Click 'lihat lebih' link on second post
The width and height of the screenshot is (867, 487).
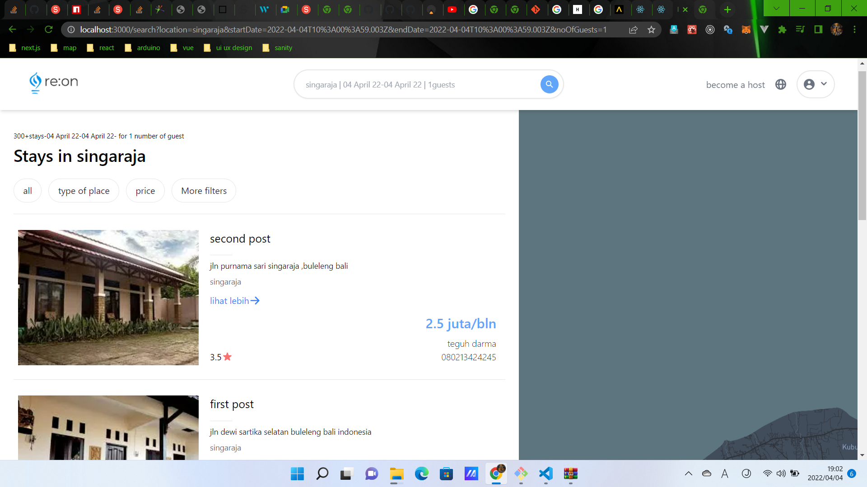click(234, 301)
